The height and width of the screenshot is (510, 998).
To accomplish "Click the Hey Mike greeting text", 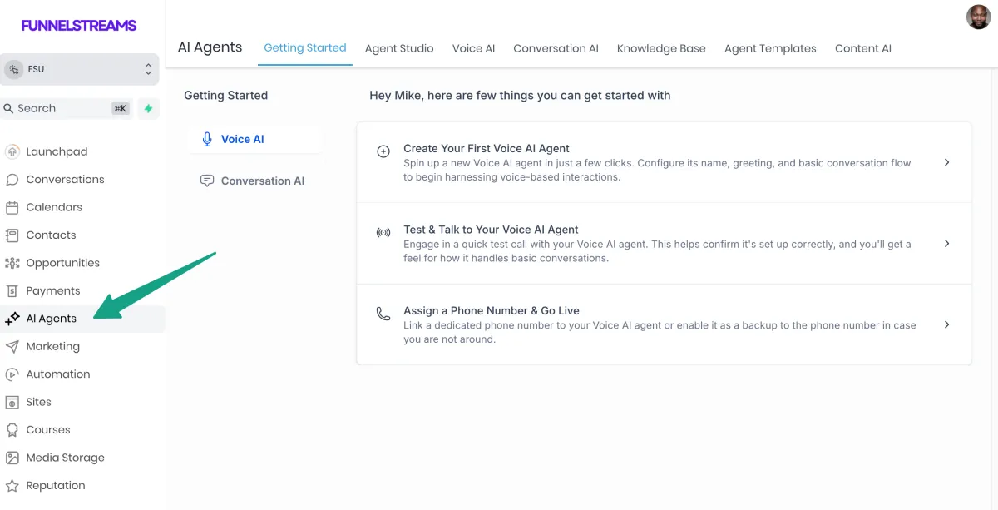I will tap(520, 96).
